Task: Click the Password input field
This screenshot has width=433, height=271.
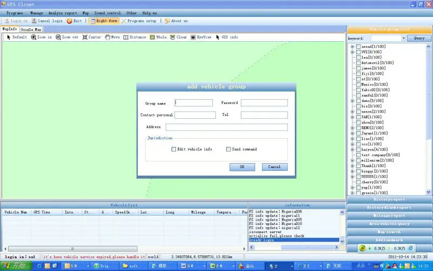Action: point(264,103)
